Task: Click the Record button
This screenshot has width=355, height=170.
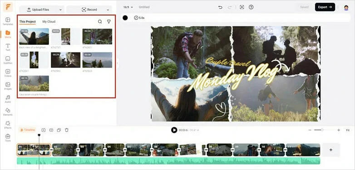Action: (89, 10)
